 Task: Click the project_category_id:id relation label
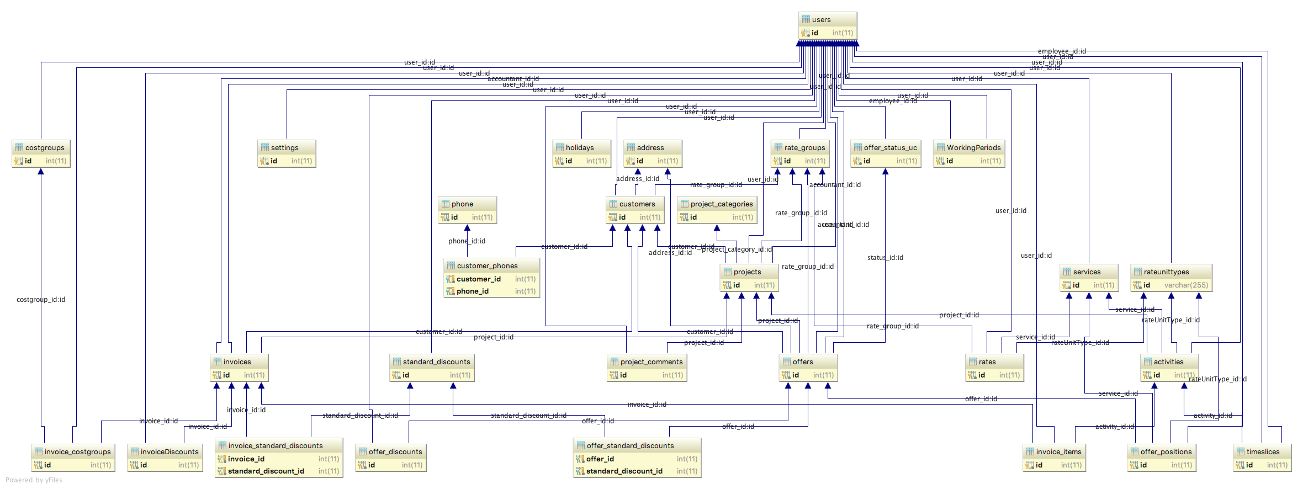pyautogui.click(x=737, y=249)
